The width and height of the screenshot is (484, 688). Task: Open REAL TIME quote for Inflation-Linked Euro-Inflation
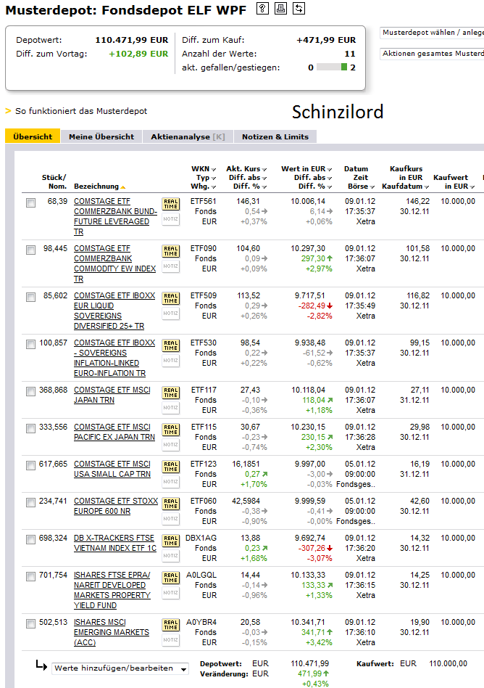click(x=171, y=345)
